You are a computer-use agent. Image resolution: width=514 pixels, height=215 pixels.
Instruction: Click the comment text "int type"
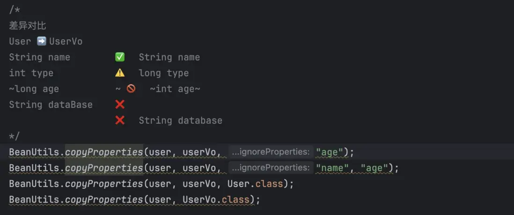[x=31, y=73]
